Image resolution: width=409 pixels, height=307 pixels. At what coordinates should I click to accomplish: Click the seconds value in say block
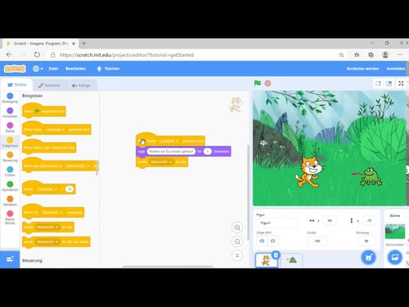point(207,152)
